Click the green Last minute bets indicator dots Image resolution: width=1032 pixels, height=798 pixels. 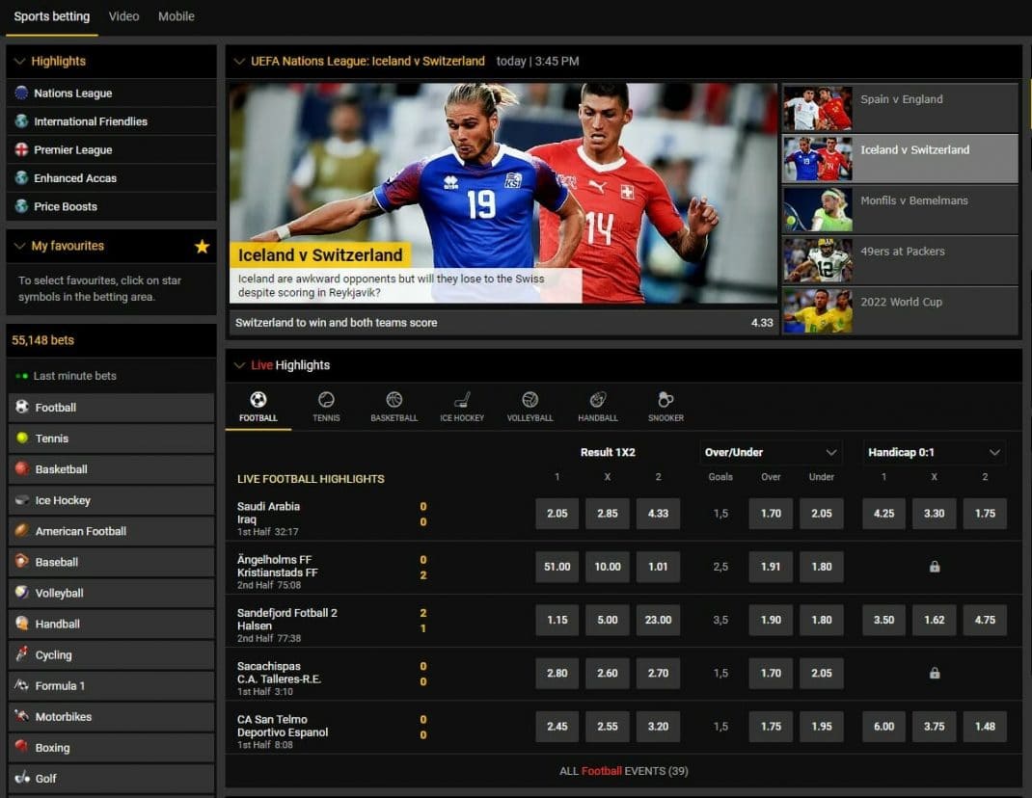[22, 376]
